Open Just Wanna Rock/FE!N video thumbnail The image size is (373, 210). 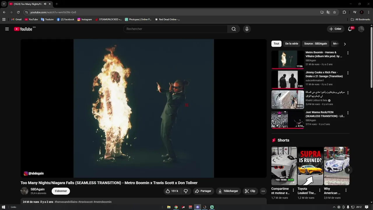tap(287, 119)
